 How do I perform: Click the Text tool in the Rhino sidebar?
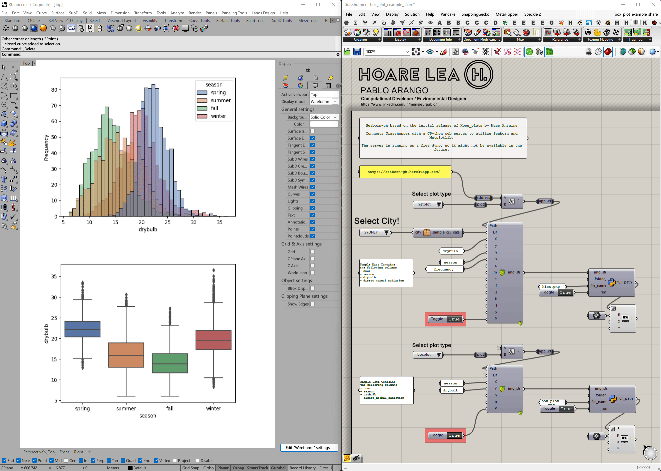[x=4, y=179]
